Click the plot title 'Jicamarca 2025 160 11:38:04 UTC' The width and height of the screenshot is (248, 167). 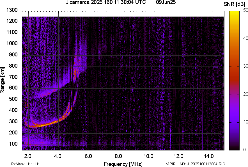(106, 2)
